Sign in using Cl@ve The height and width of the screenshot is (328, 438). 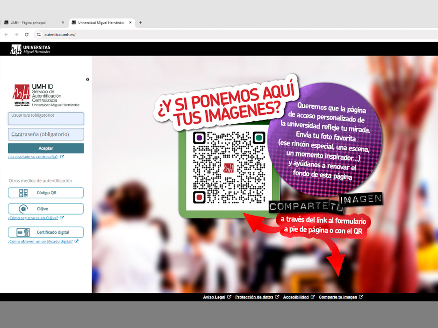(x=46, y=209)
